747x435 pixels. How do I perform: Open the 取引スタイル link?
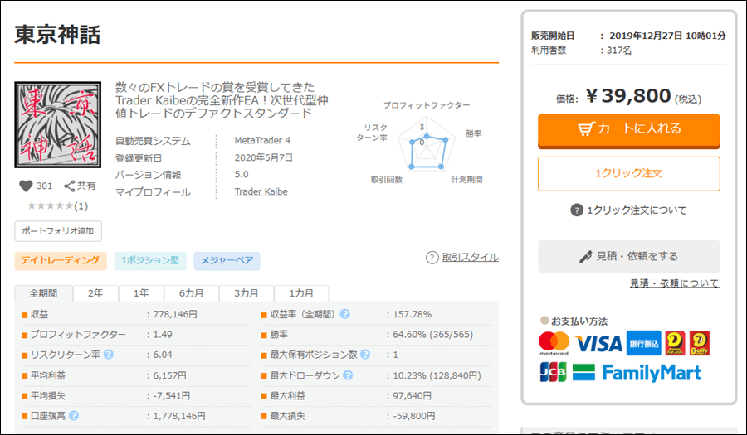[x=470, y=258]
